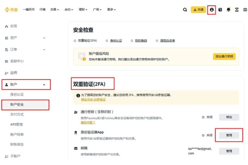
Task: Click the sub-account icon beside 子账户
Action: pyautogui.click(x=7, y=156)
